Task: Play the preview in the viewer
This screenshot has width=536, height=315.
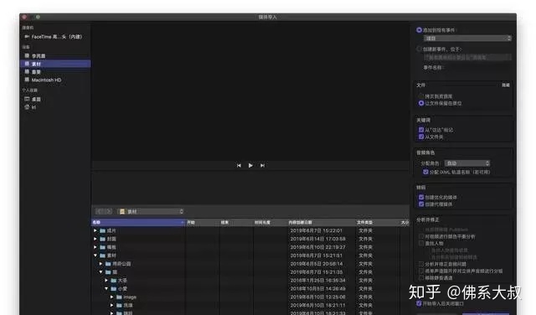Action: point(250,166)
